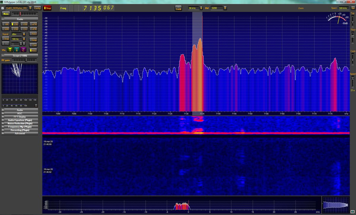This screenshot has width=356, height=215.
Task: Toggle Snap to grid button
Action: coord(6,39)
